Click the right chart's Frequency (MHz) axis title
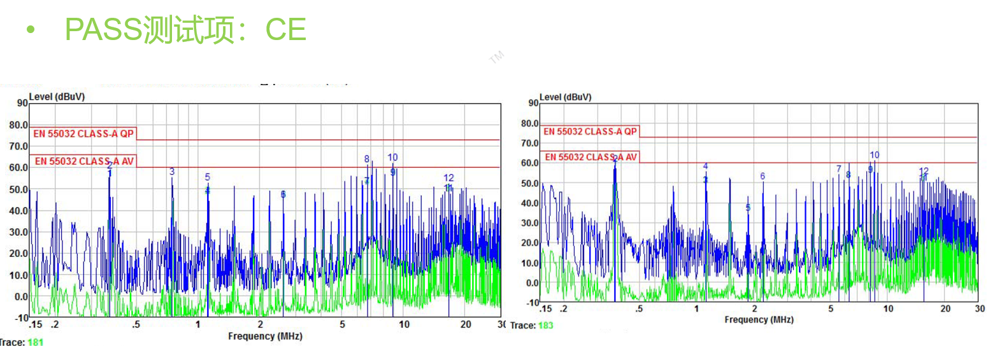Screen dimensions: 995x358 759,320
